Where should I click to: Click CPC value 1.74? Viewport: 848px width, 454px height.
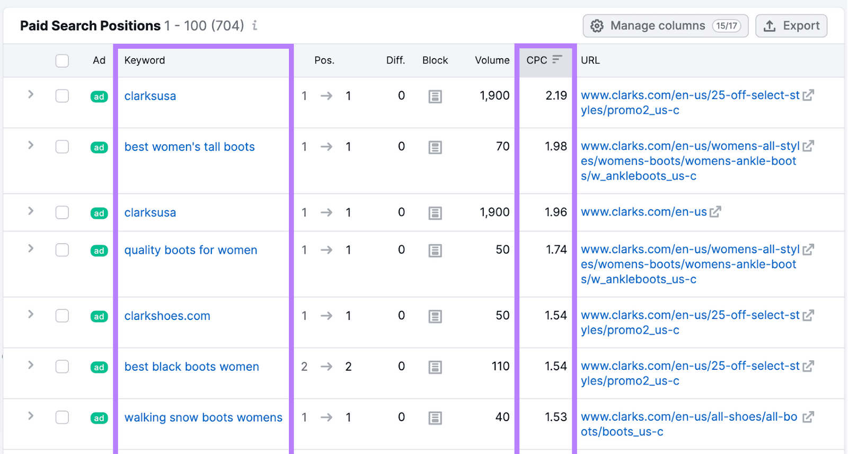[556, 250]
